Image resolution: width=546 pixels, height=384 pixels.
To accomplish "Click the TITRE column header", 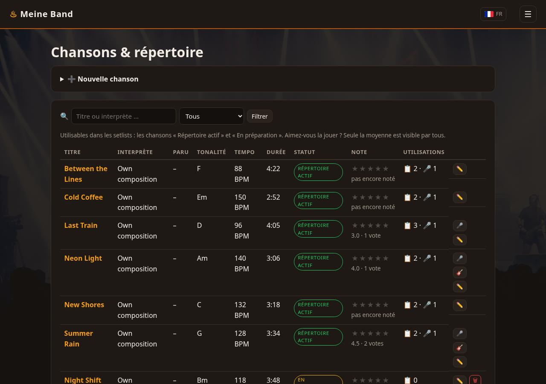I will pos(73,152).
